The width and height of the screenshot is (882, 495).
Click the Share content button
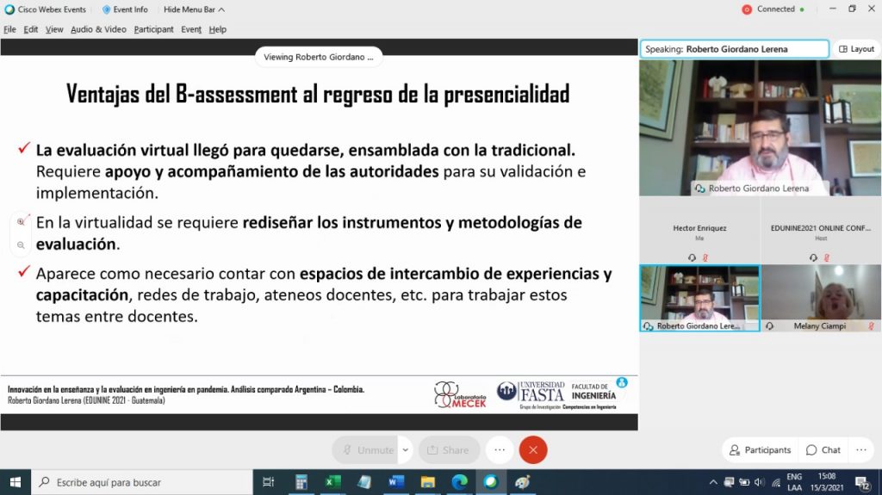tap(449, 449)
